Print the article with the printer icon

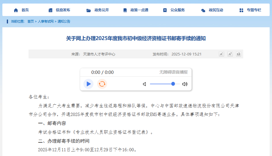tap(238, 54)
